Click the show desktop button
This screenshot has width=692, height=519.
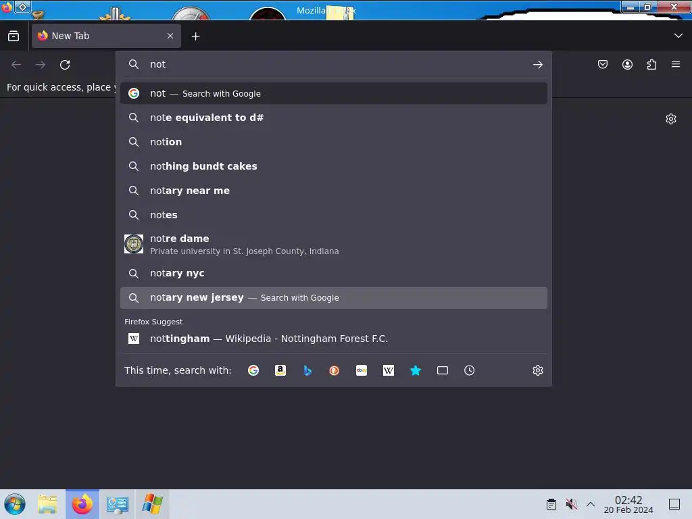coord(674,504)
